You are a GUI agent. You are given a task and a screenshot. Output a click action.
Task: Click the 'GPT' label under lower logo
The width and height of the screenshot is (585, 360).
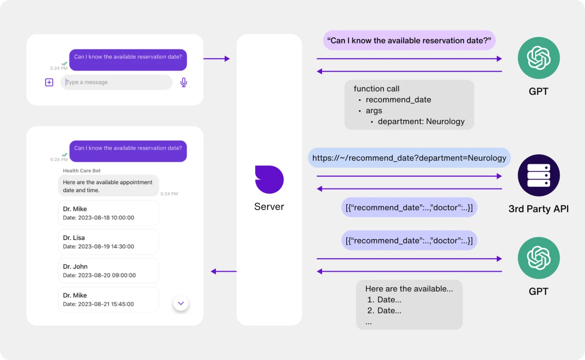539,292
